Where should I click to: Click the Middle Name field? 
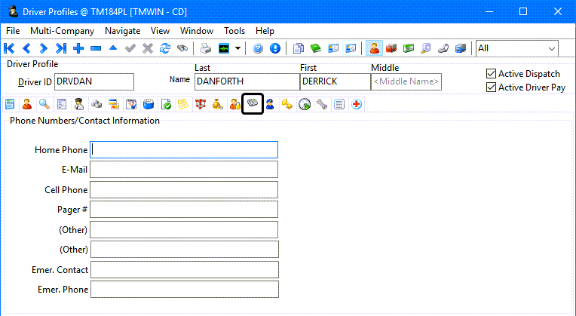406,81
